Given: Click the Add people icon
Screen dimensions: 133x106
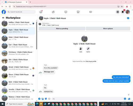Looking at the screenshot, I should pos(81,48).
